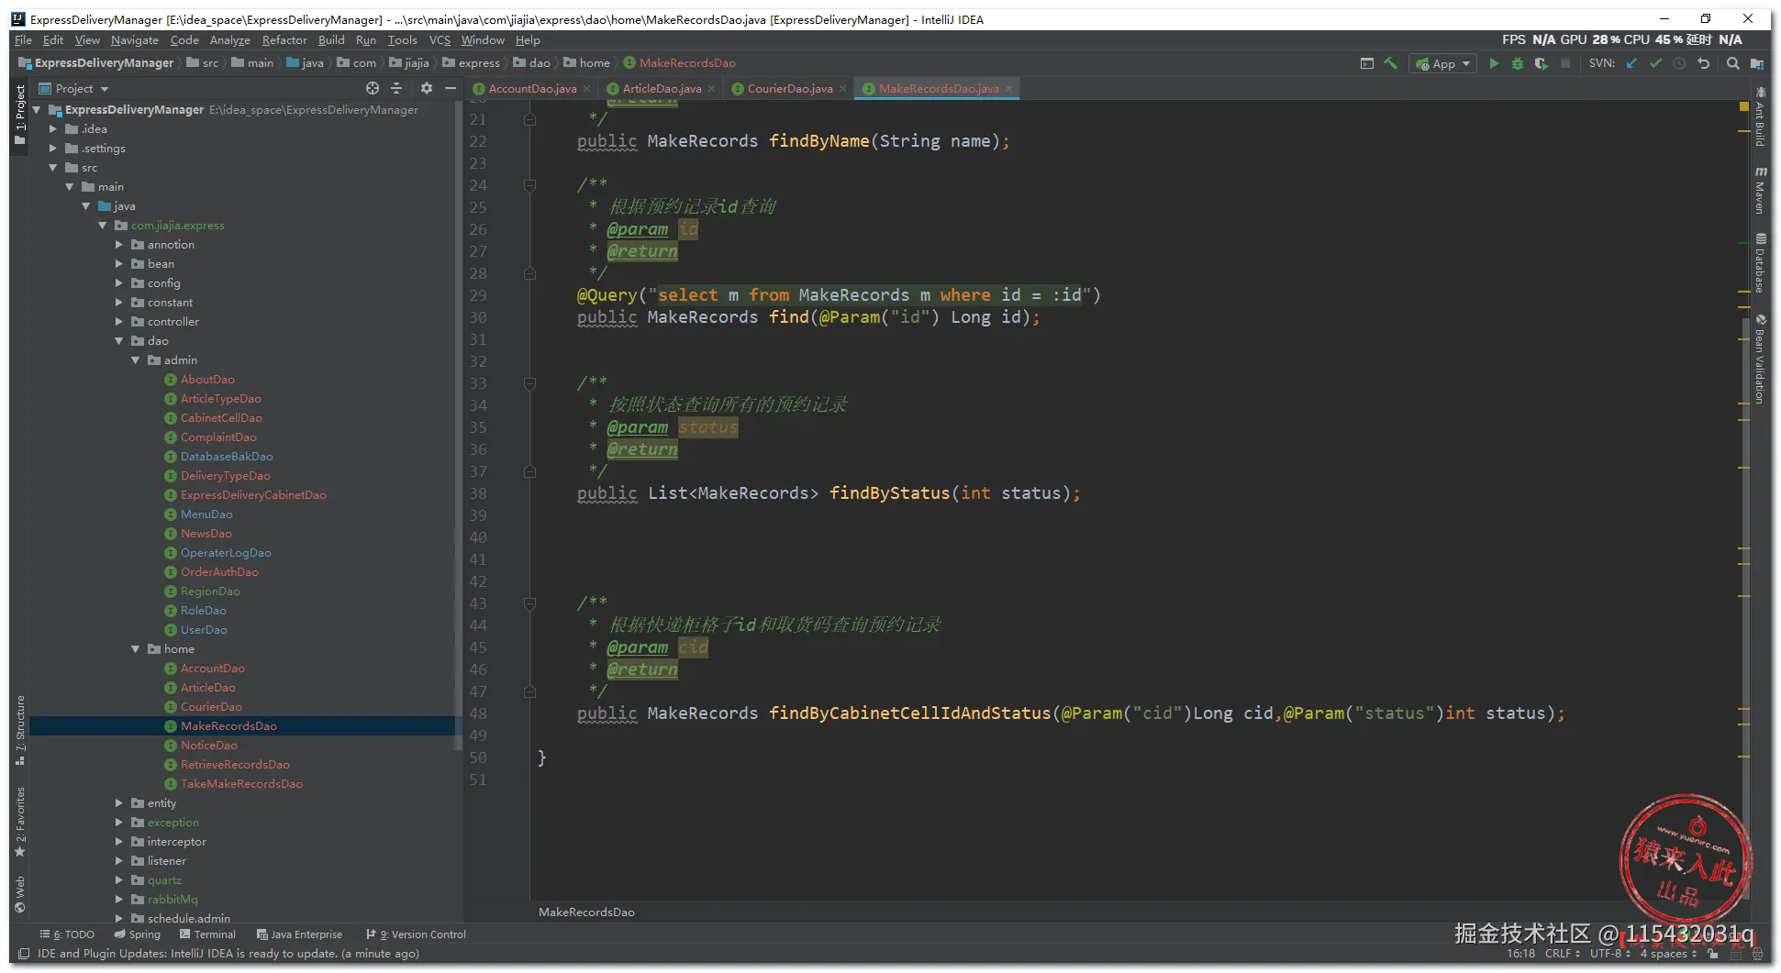Locate current file with crosshair icon
1781x973 pixels.
(x=372, y=88)
